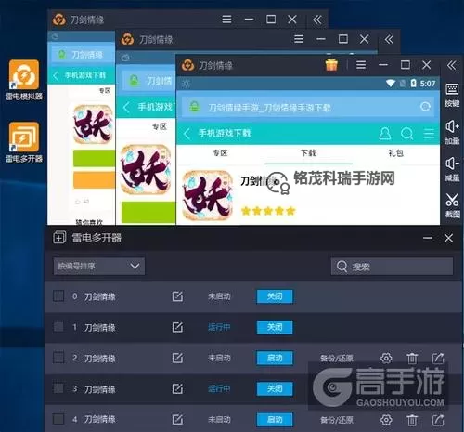
Task: Tick the checkbox for instance 4 刀剑情缘
Action: (x=58, y=419)
